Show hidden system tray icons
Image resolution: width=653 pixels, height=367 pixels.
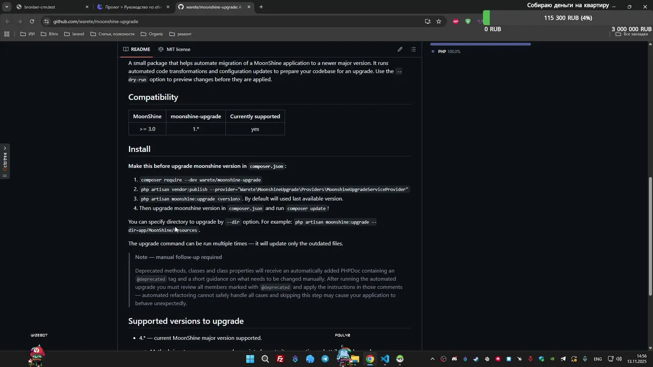coord(433,359)
